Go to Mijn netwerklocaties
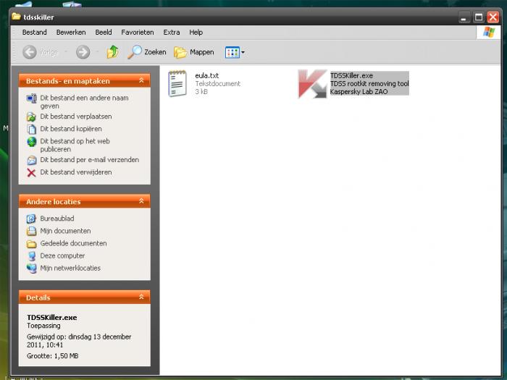The image size is (507, 380). [70, 268]
